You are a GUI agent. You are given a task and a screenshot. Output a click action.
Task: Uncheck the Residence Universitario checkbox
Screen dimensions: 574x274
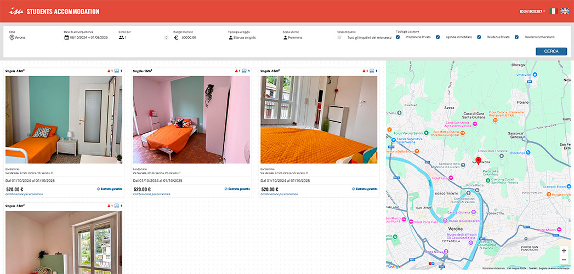(516, 37)
